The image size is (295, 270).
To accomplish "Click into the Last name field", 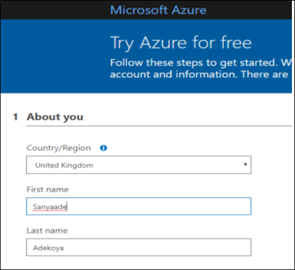I will tap(139, 247).
